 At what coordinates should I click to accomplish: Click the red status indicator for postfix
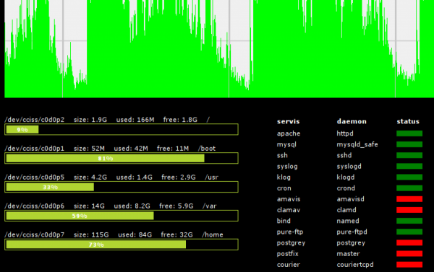tap(409, 254)
